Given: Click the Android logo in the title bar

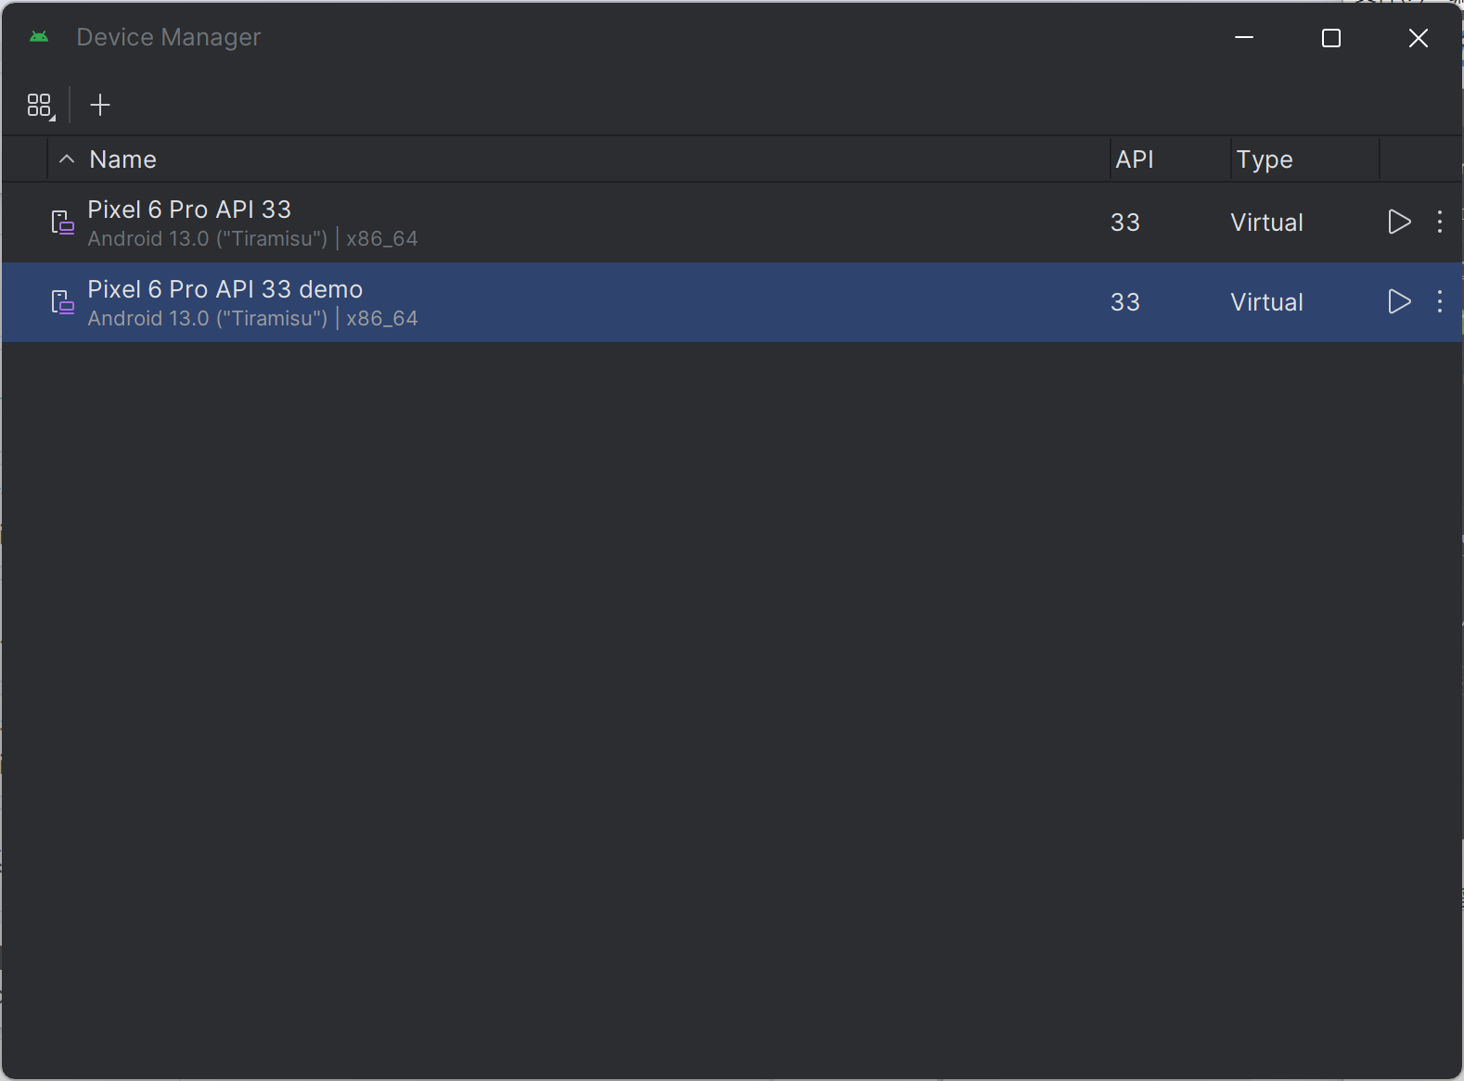Looking at the screenshot, I should pos(39,37).
